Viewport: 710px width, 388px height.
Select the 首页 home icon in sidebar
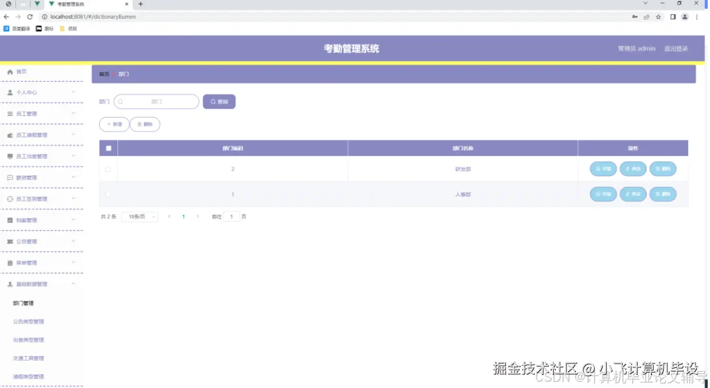10,71
